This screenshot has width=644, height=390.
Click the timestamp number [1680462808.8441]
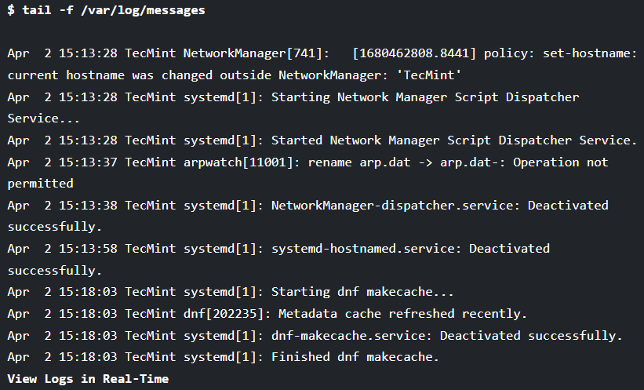(x=414, y=53)
